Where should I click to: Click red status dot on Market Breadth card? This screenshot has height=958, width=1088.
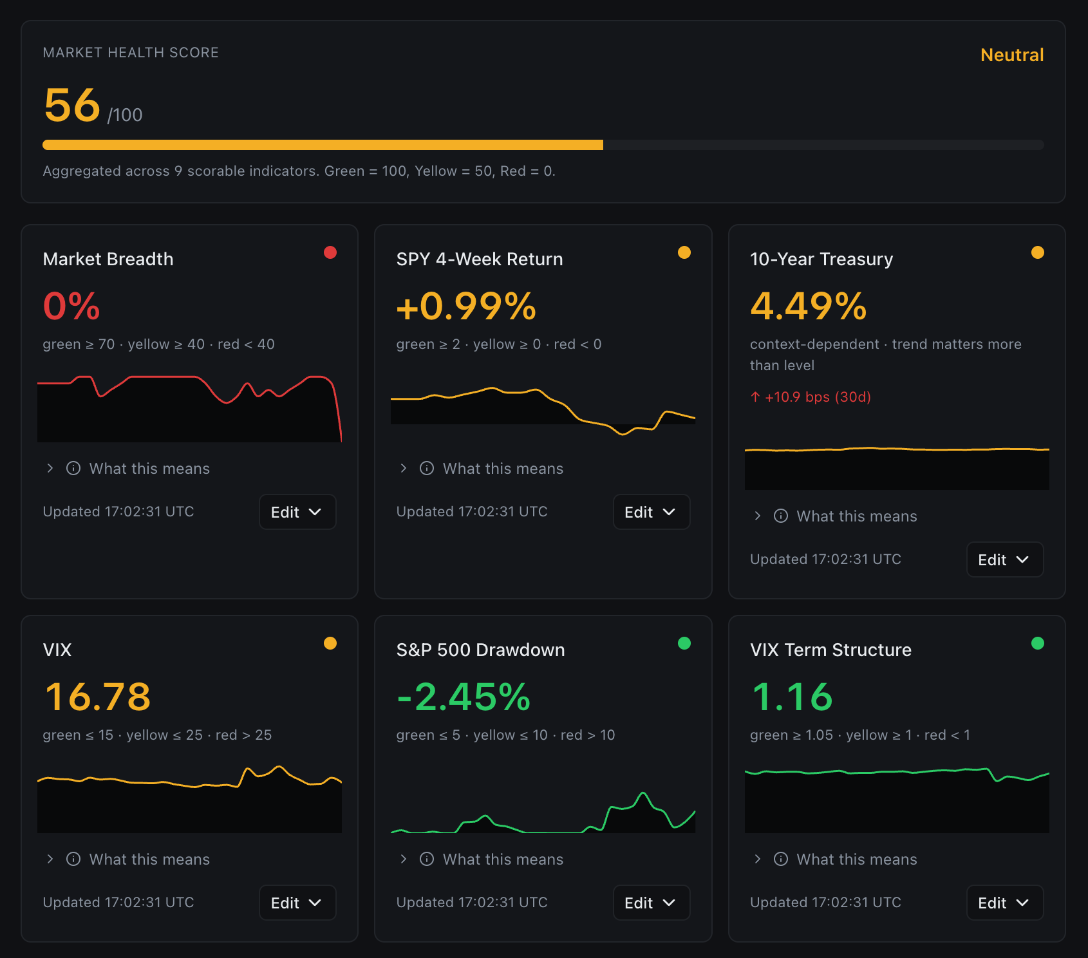(x=330, y=252)
